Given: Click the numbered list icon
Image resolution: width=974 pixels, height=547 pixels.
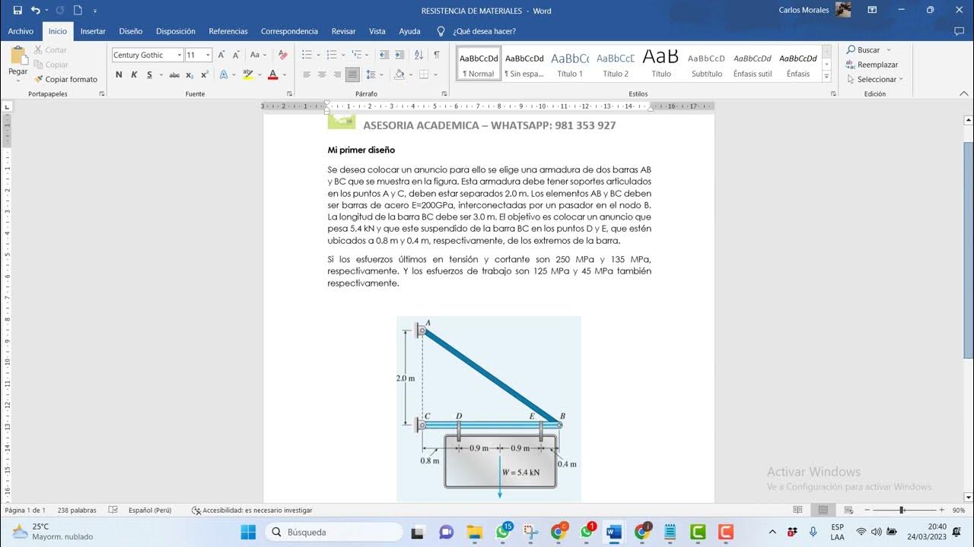Looking at the screenshot, I should tap(331, 55).
